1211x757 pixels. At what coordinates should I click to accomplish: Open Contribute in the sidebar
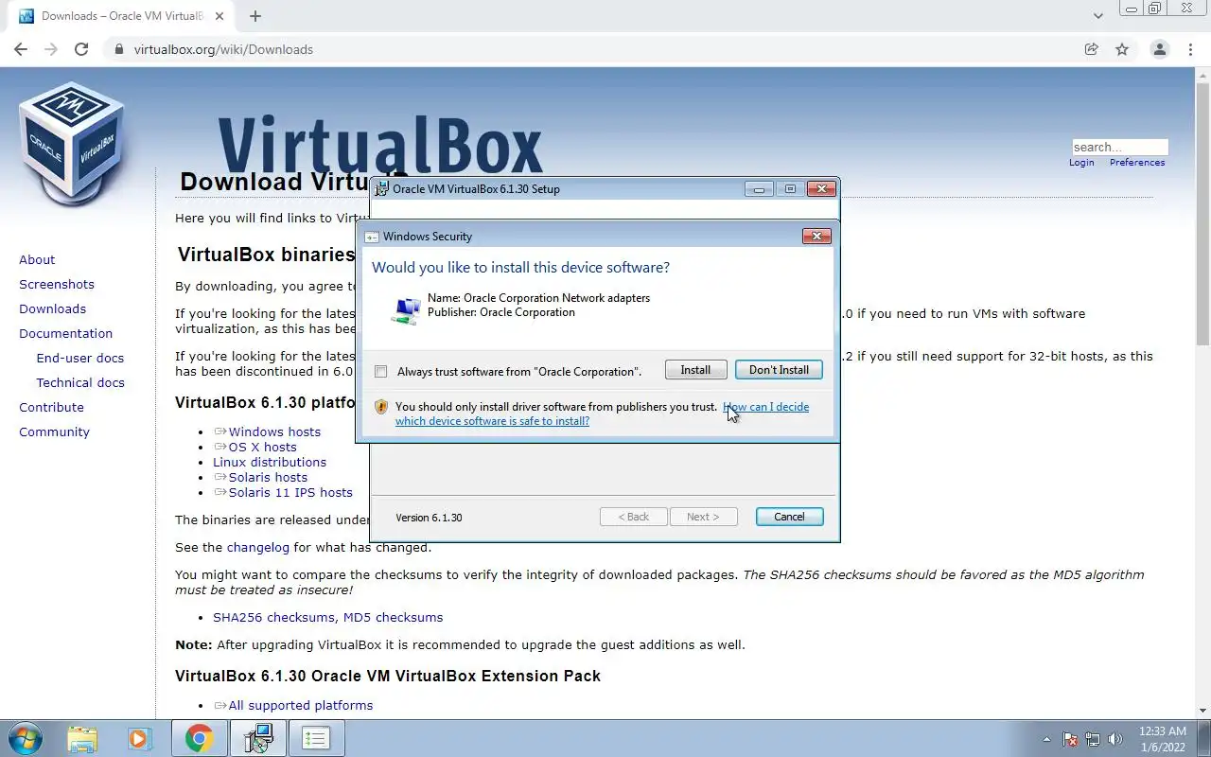point(51,407)
